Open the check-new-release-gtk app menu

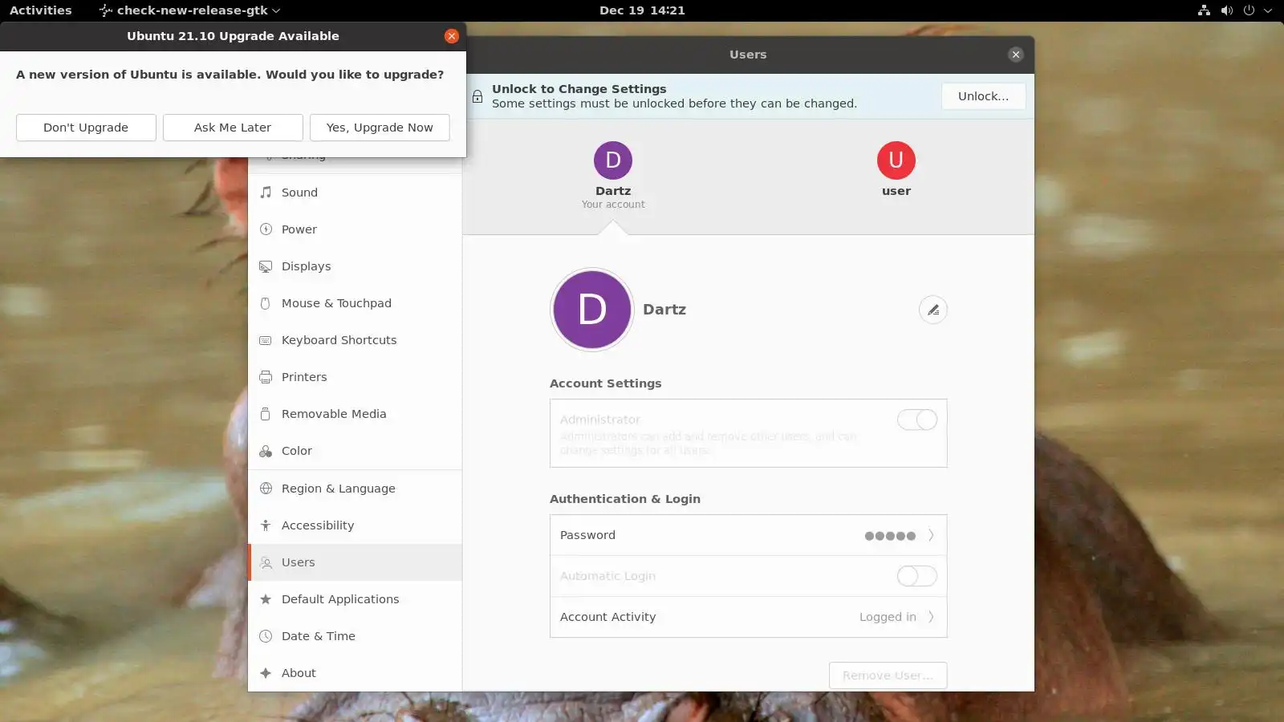tap(189, 10)
